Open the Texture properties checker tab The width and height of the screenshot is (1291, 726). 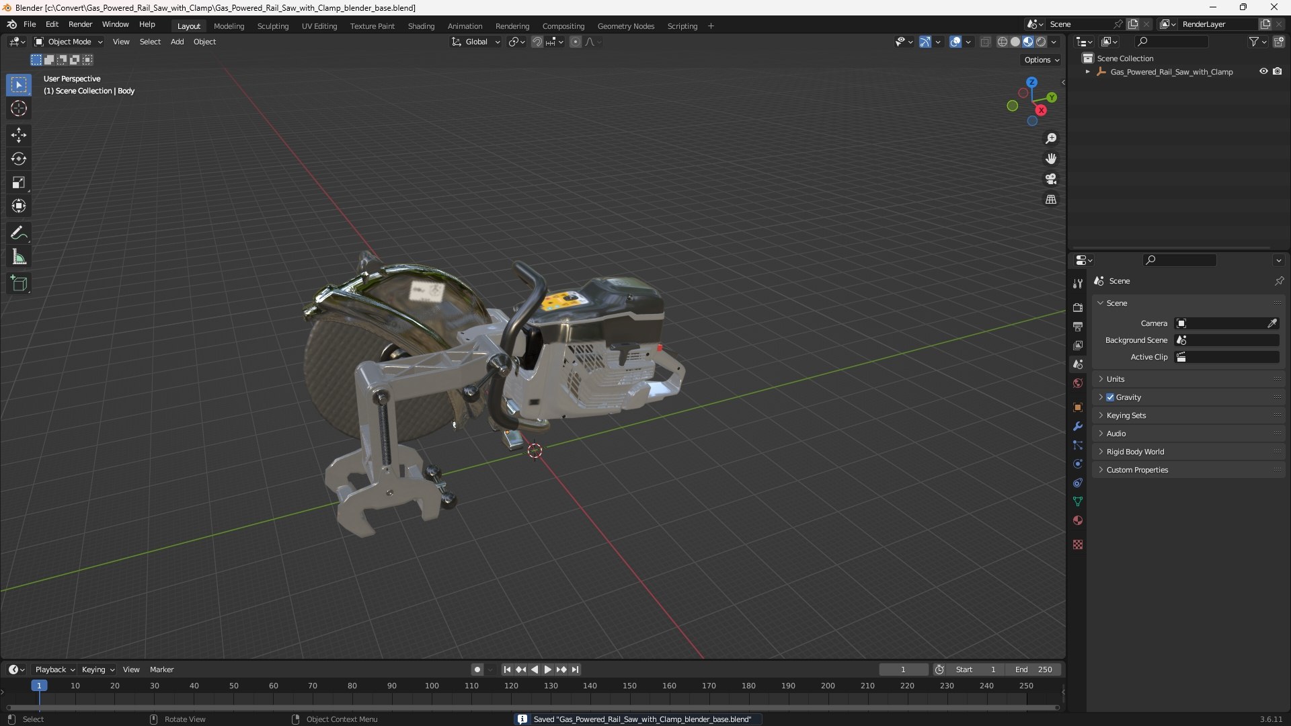[x=1078, y=544]
